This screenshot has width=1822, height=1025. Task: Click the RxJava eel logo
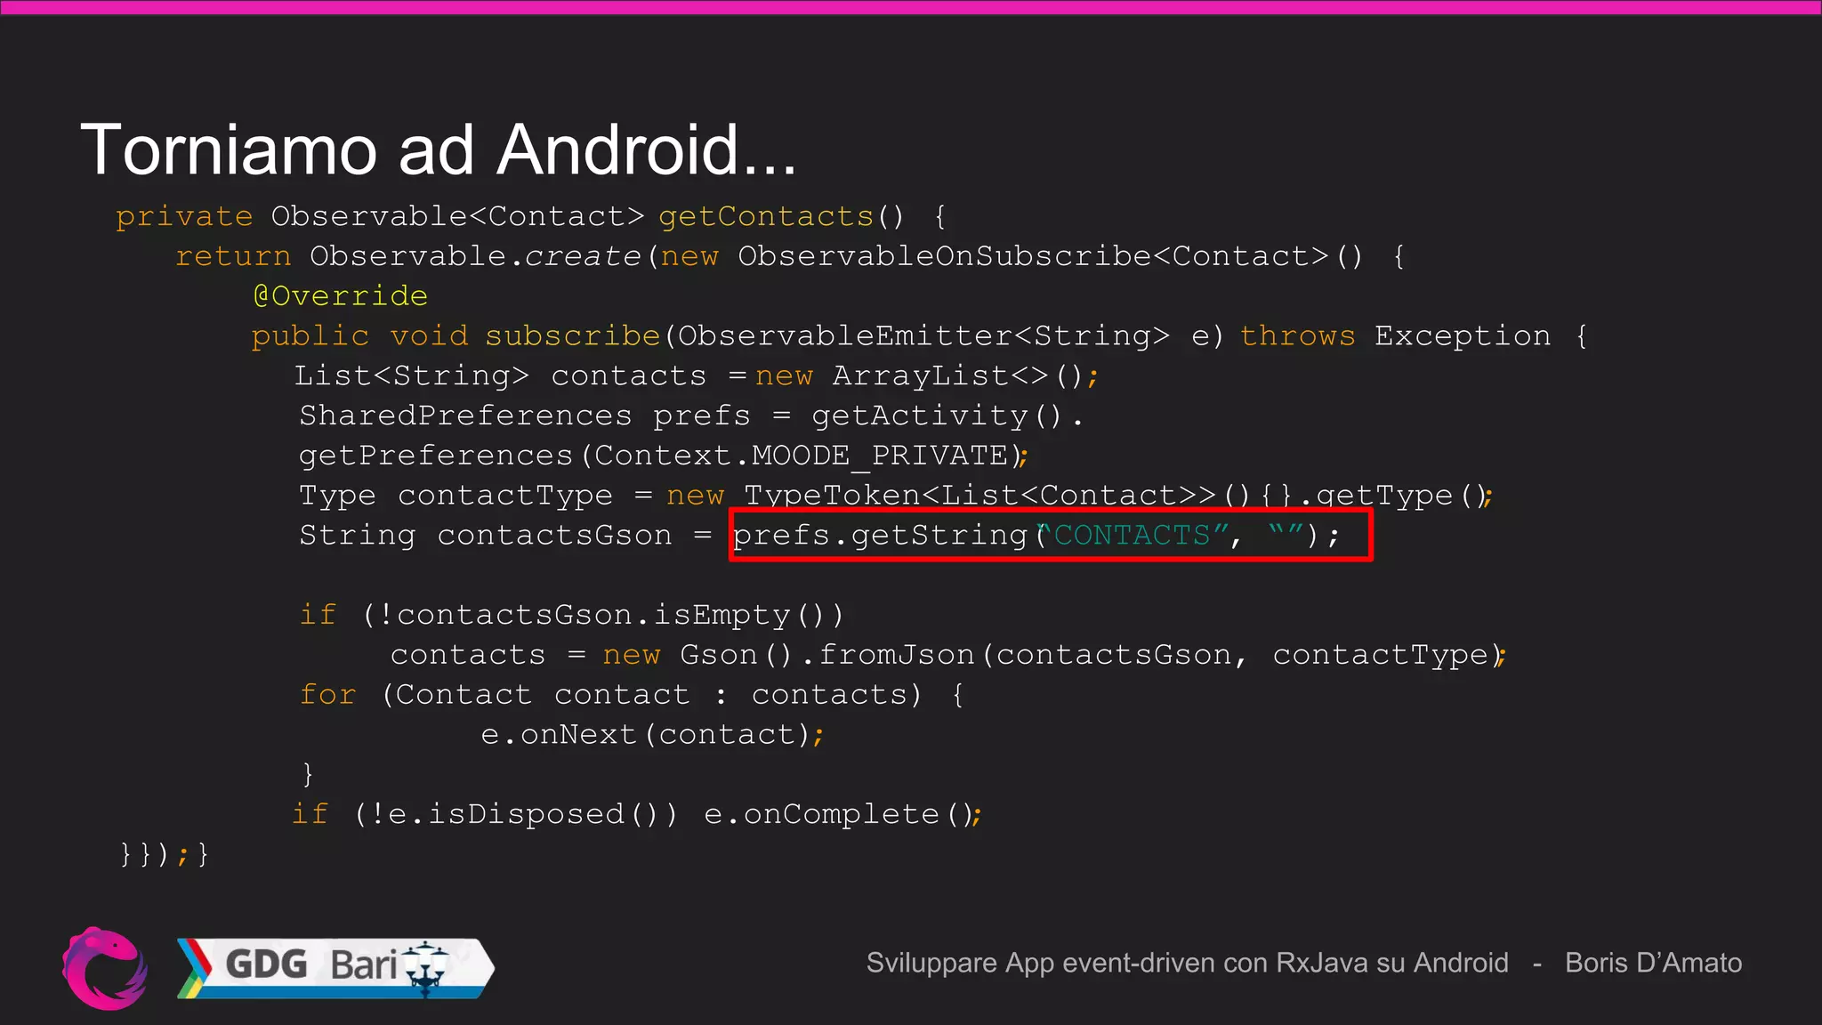click(105, 968)
